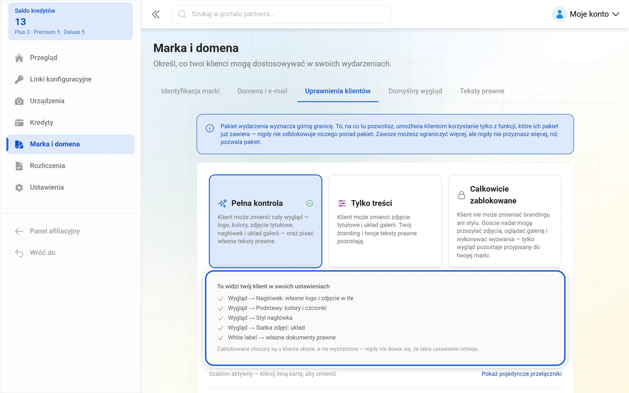Open Rozliczenia in the sidebar

[x=70, y=165]
